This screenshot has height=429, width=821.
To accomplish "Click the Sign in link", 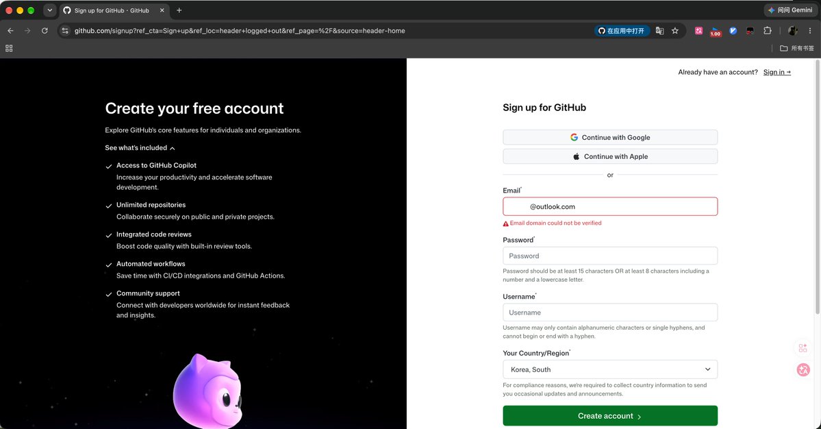I will click(777, 72).
